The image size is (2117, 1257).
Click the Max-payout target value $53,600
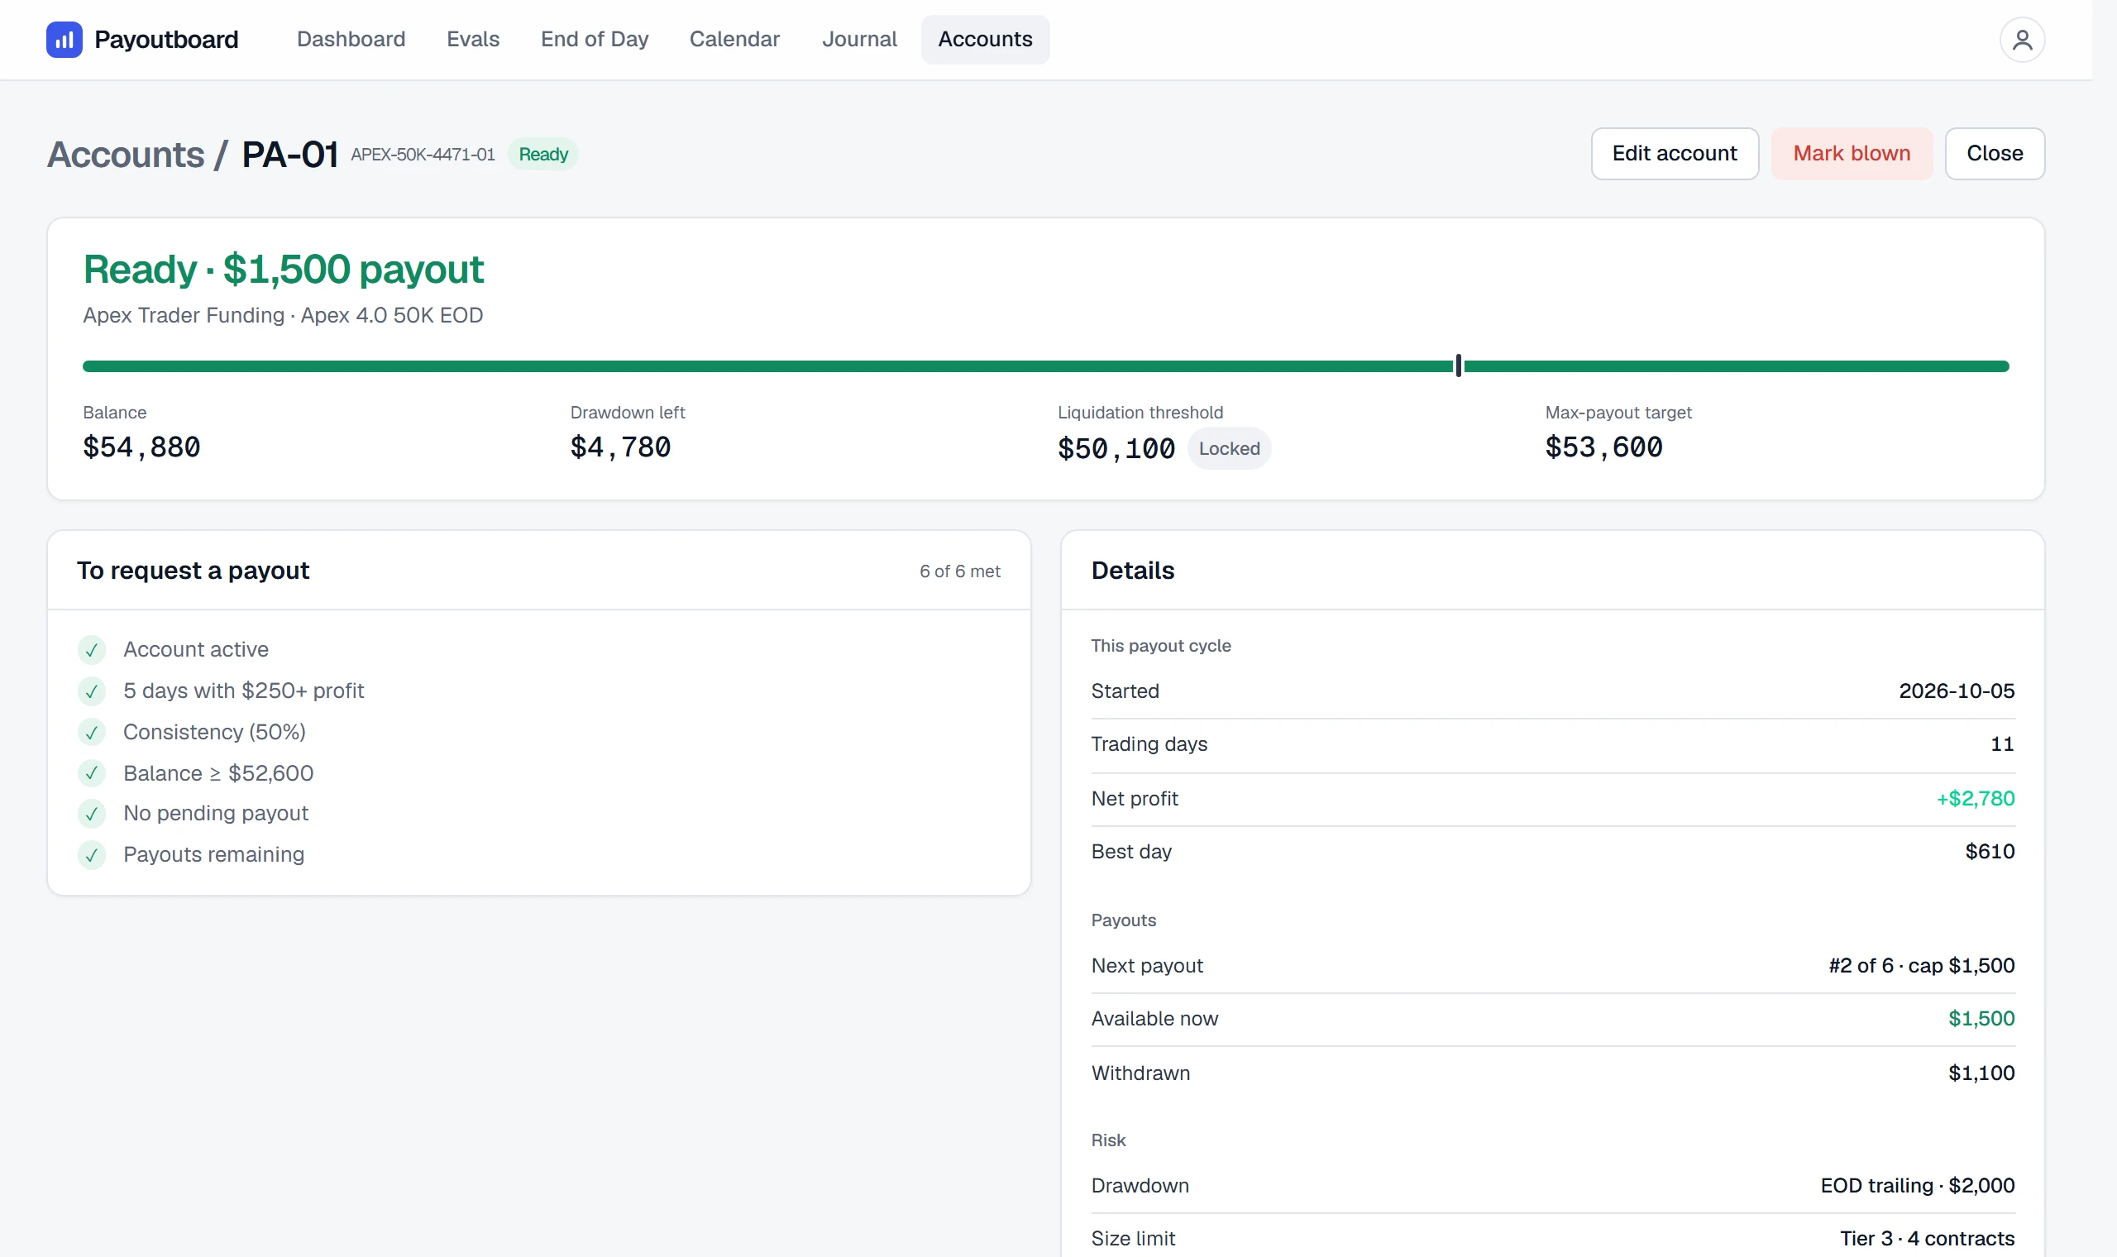[x=1603, y=447]
